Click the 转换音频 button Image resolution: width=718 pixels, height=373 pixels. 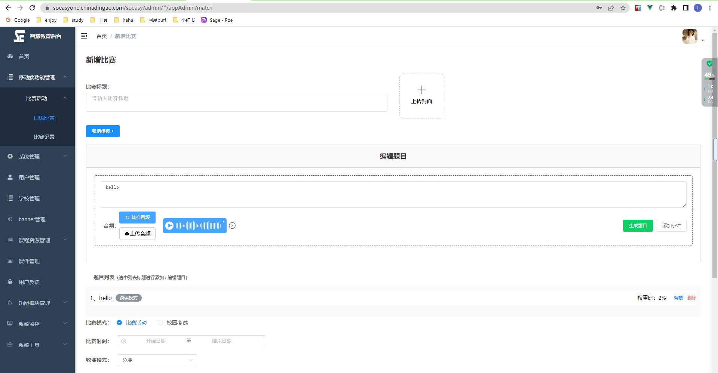(137, 218)
